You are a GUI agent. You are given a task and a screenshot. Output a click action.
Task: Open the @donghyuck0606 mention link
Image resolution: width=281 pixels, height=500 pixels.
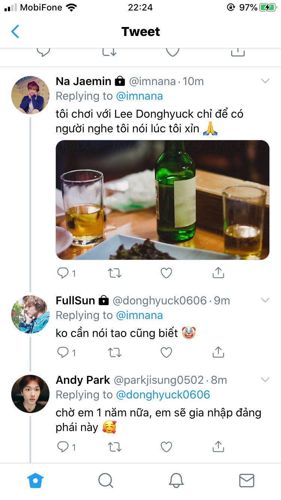click(163, 395)
